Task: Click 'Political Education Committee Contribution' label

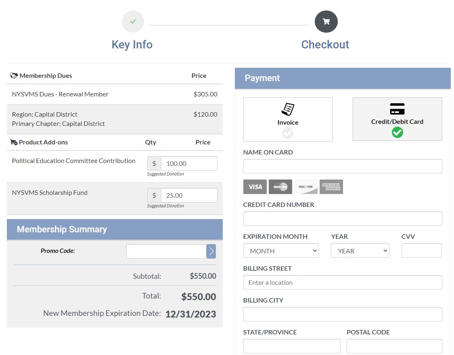Action: pos(73,161)
